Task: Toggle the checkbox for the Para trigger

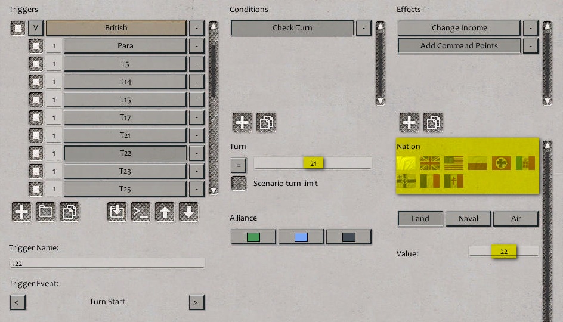Action: pos(36,46)
